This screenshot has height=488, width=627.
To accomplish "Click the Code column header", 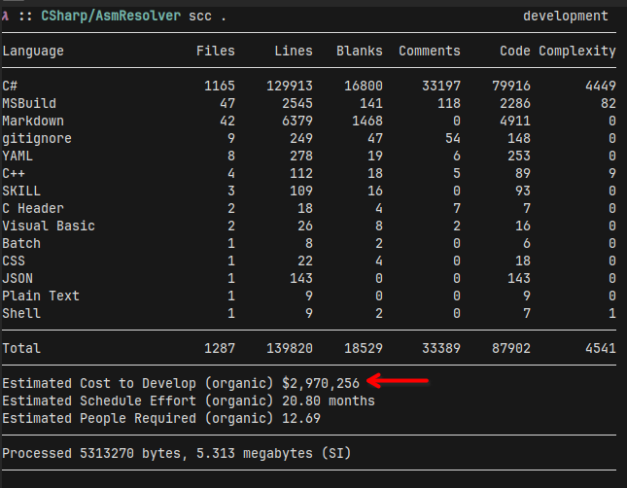I will 515,51.
